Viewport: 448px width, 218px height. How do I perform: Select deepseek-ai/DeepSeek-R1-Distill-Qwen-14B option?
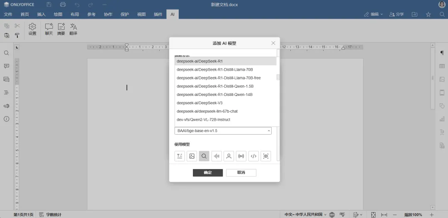pyautogui.click(x=225, y=94)
